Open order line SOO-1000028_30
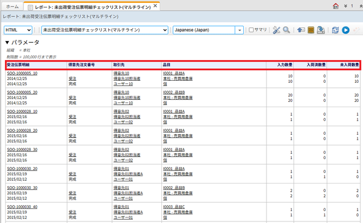The image size is (363, 223). point(22,150)
